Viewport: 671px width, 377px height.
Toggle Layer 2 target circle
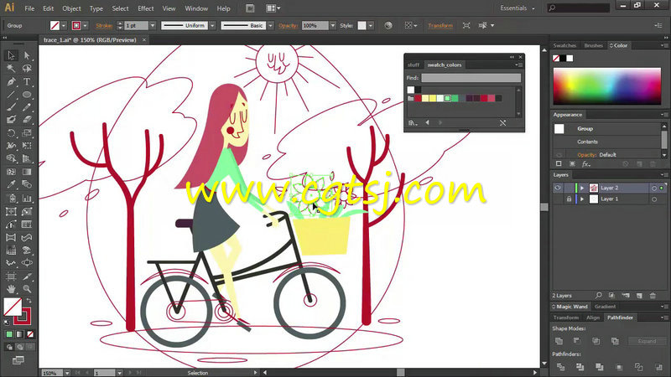coord(654,188)
